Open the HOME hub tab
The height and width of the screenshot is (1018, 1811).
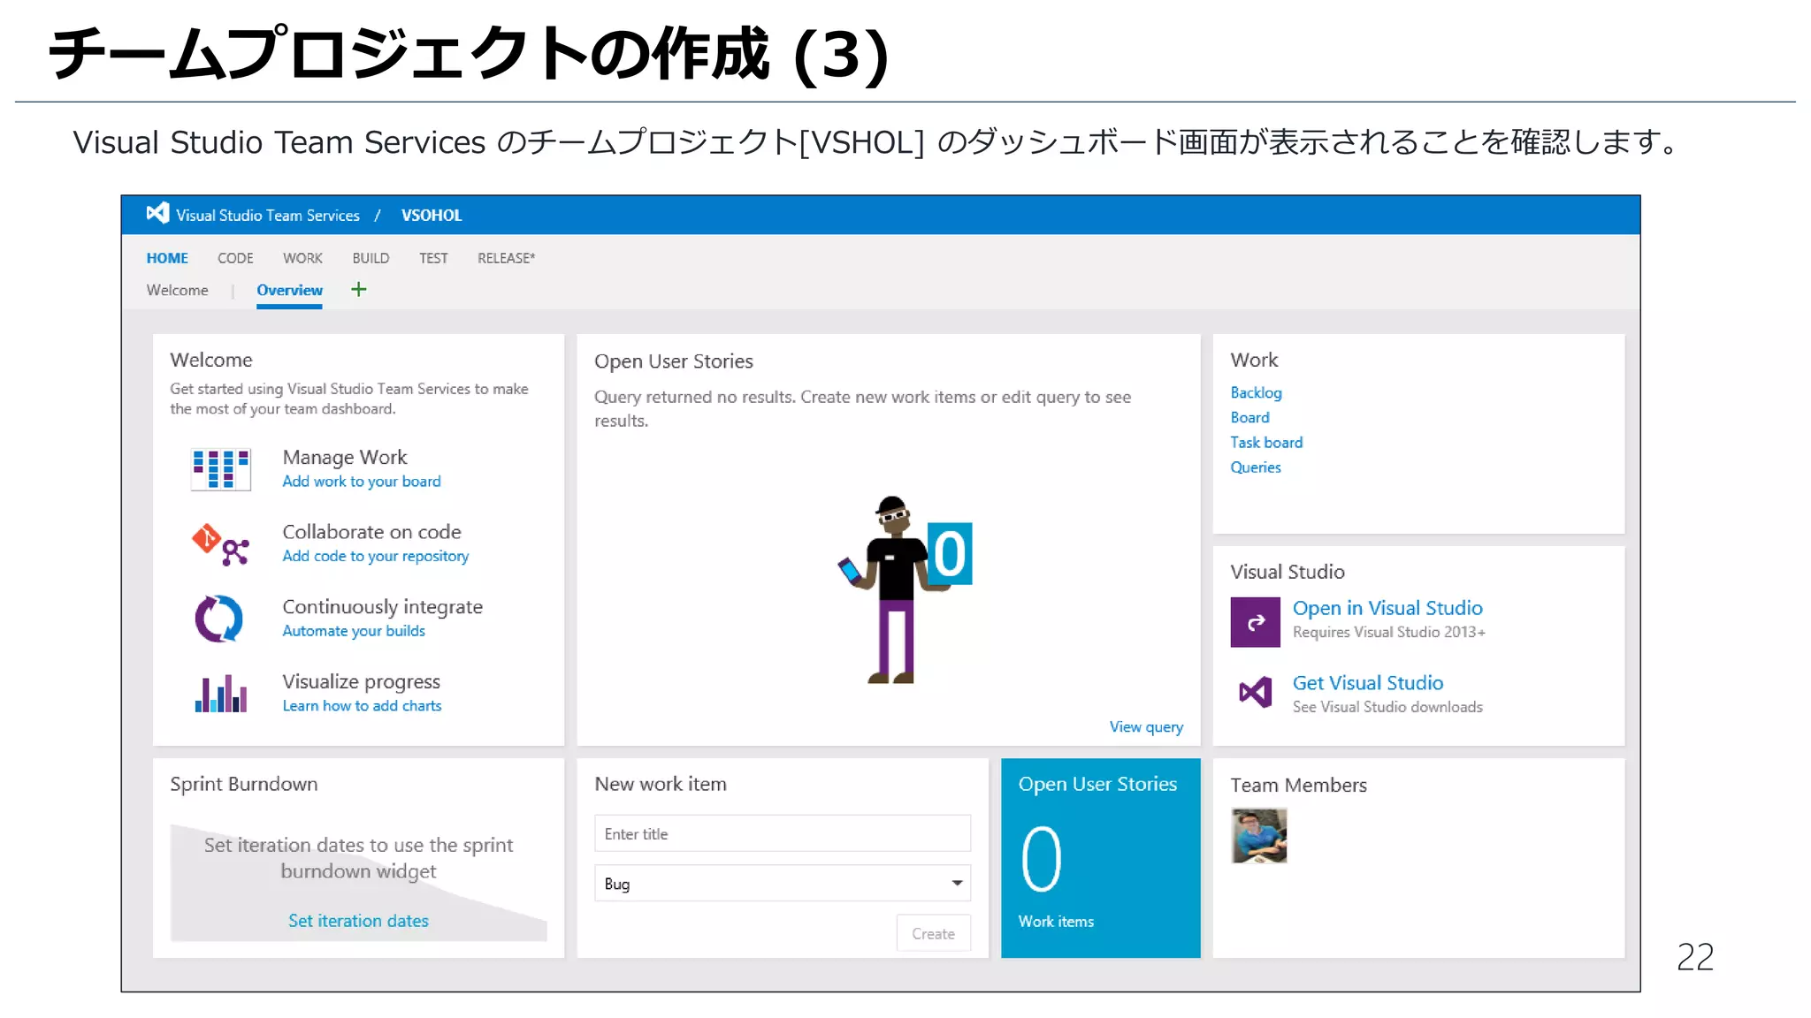click(167, 258)
